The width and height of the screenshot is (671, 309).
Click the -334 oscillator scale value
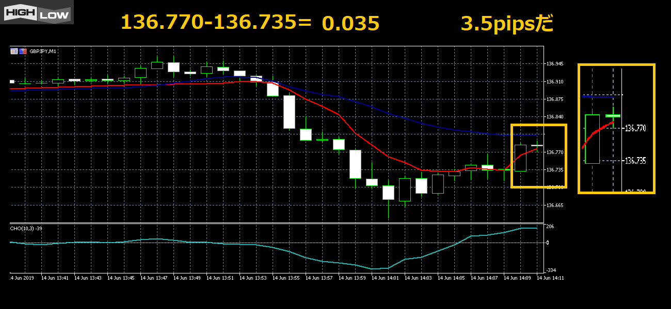click(x=551, y=270)
